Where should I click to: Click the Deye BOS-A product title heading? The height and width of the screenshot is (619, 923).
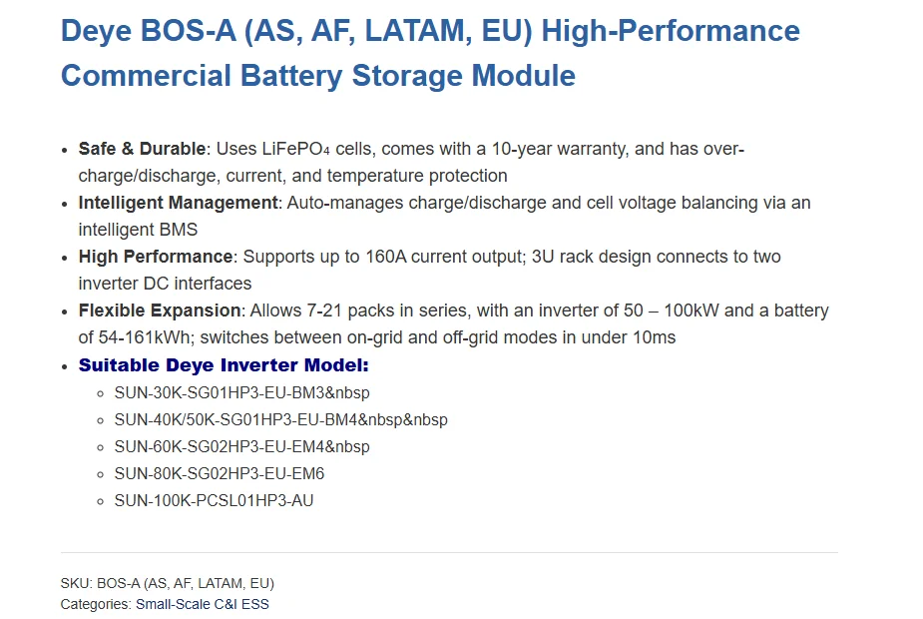[429, 52]
